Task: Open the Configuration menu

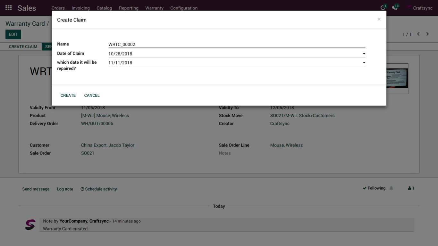Action: click(x=184, y=8)
